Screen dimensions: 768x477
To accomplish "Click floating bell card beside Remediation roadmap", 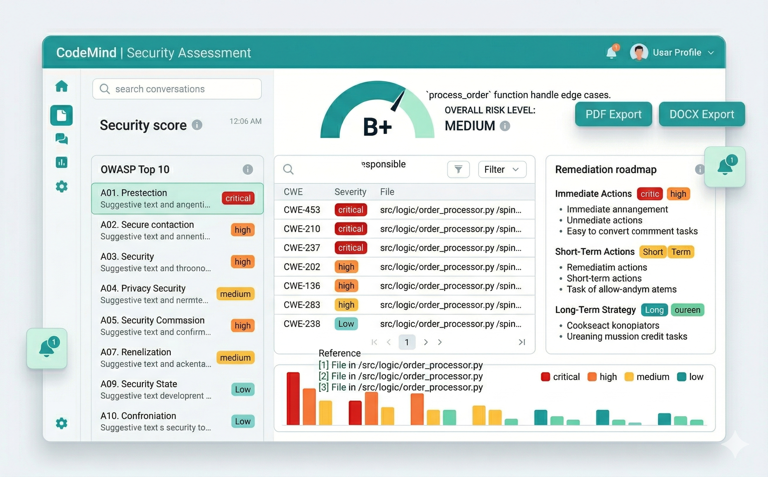I will [725, 167].
